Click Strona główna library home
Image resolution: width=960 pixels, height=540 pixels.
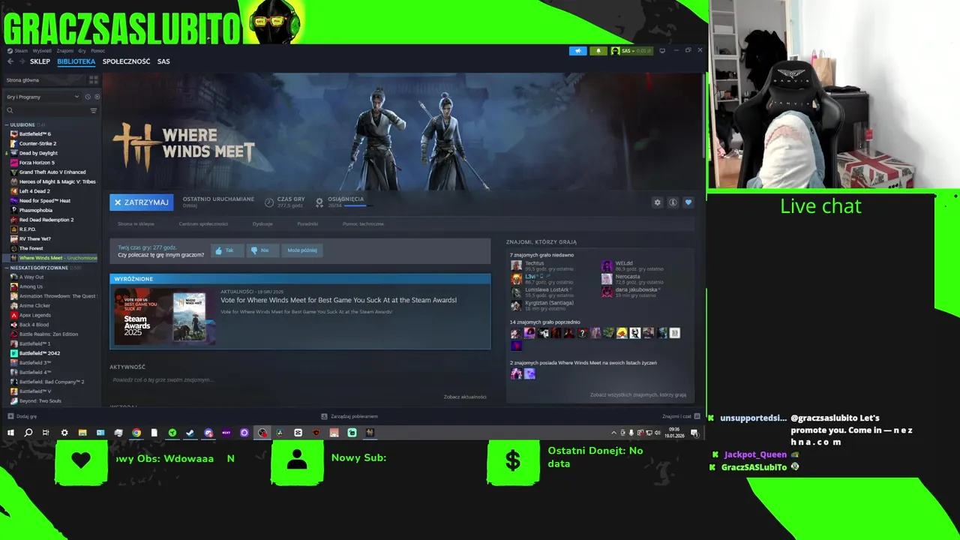pos(45,79)
